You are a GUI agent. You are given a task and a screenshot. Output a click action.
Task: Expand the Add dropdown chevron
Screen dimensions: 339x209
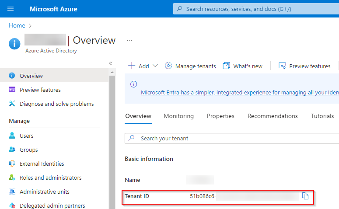pyautogui.click(x=155, y=66)
